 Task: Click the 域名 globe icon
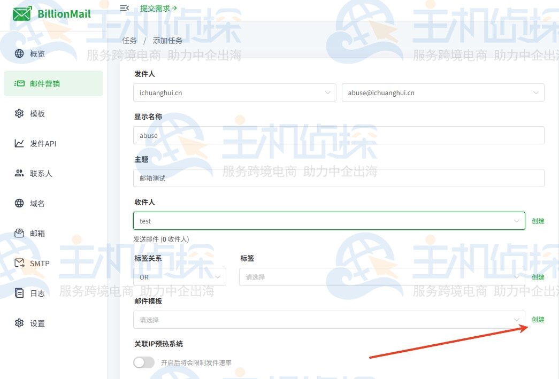(20, 203)
